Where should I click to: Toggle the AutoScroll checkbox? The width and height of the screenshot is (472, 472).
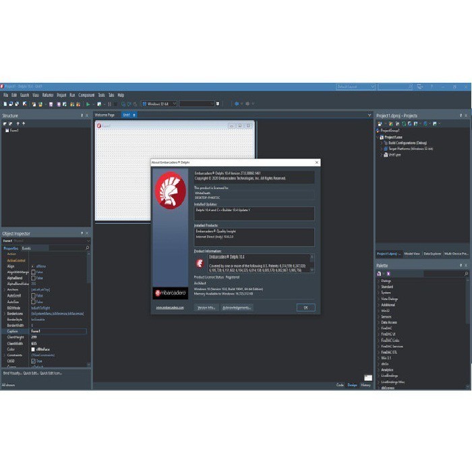point(34,296)
